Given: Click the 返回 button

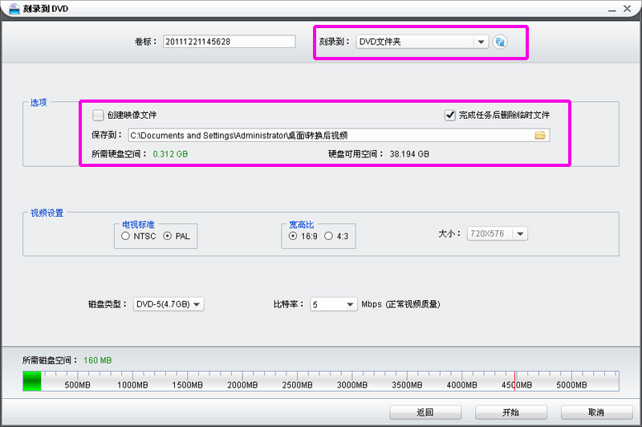Looking at the screenshot, I should click(425, 413).
